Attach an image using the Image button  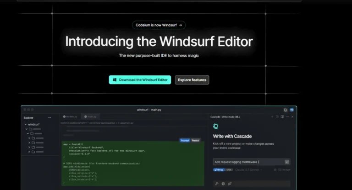pos(284,170)
